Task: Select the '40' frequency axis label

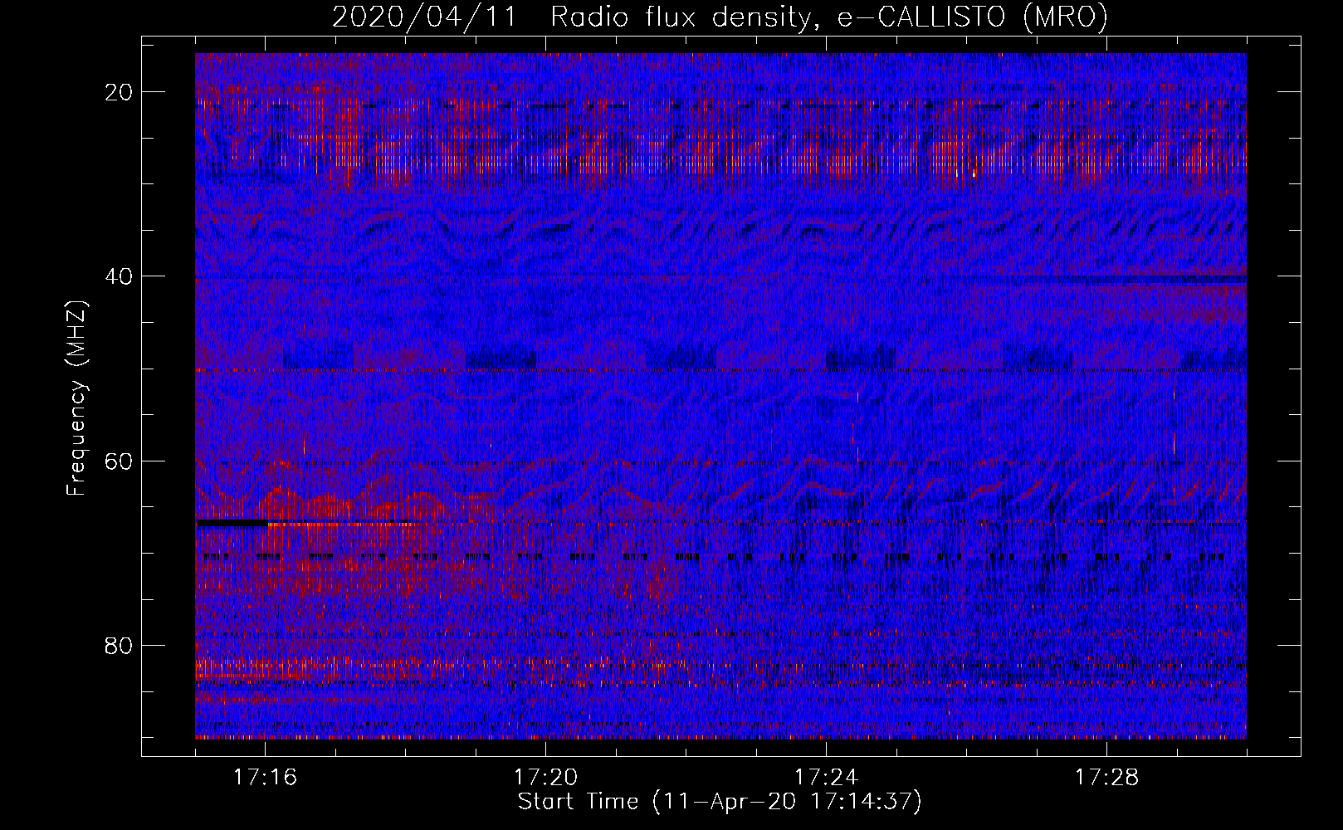Action: click(120, 276)
